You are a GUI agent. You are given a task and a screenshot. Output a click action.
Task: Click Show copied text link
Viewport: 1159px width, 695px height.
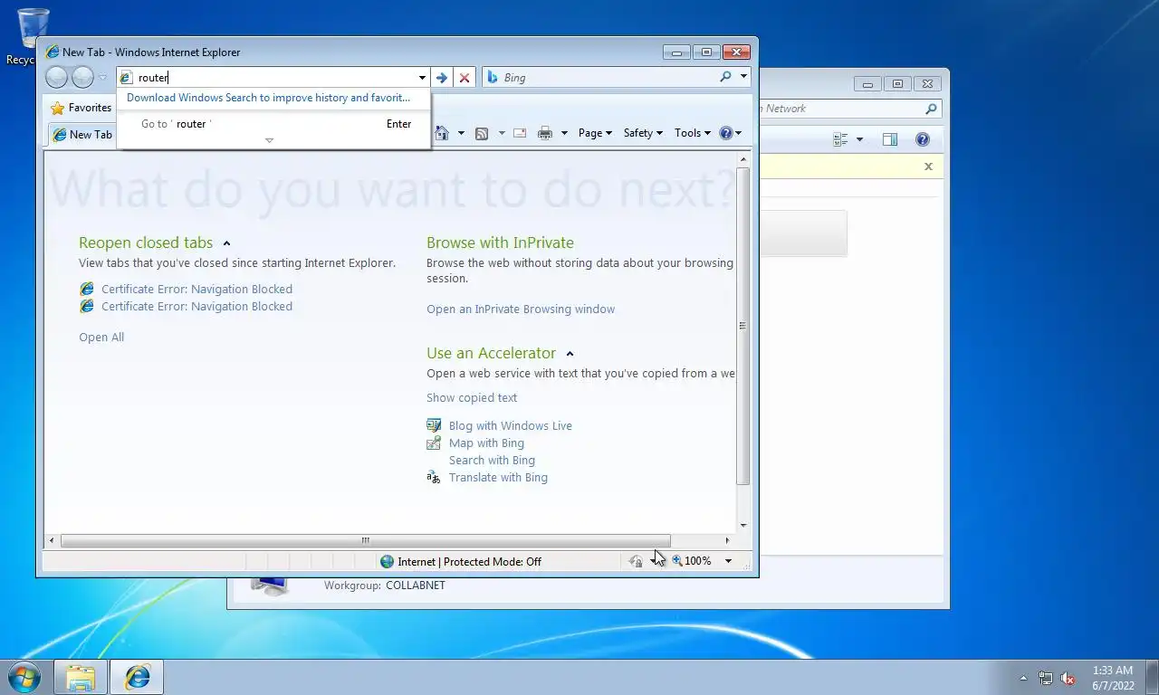click(472, 398)
